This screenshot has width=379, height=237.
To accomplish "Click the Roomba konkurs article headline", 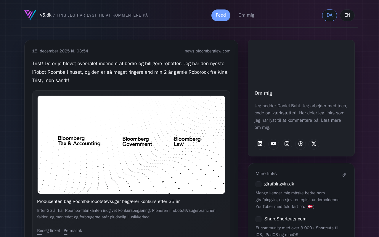I will (108, 202).
